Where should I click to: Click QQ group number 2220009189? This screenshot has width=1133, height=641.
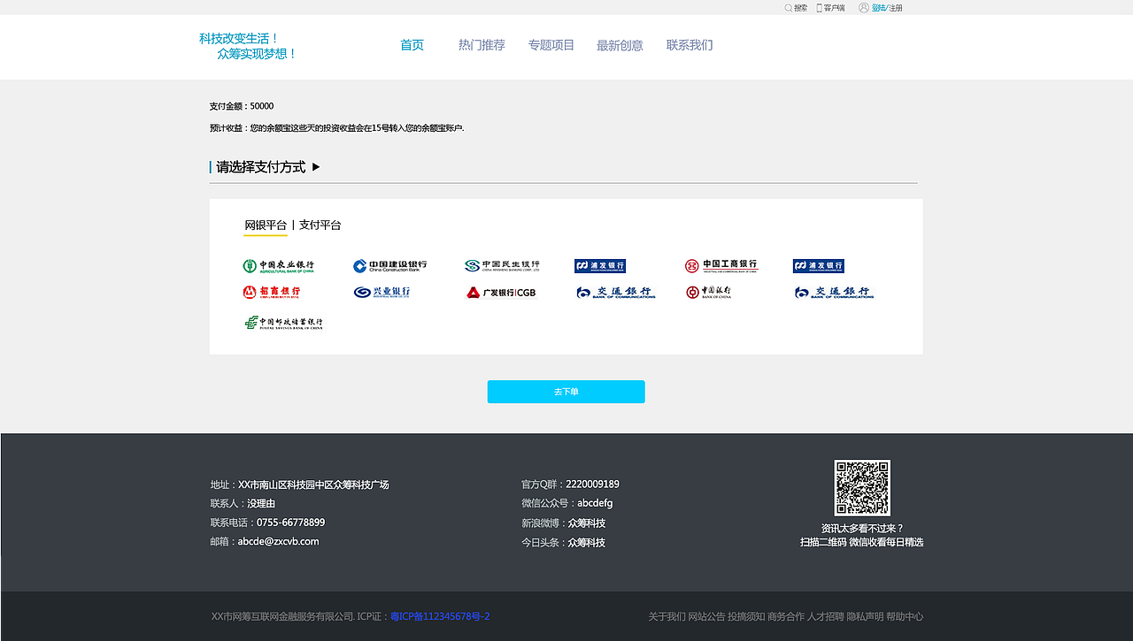(x=592, y=485)
